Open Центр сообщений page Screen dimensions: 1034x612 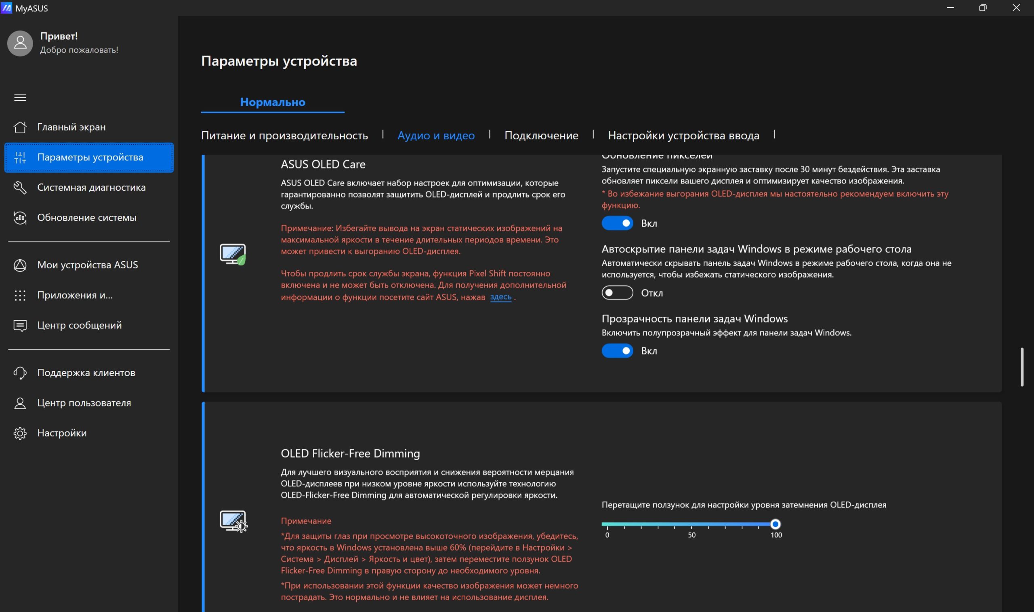[x=89, y=326]
